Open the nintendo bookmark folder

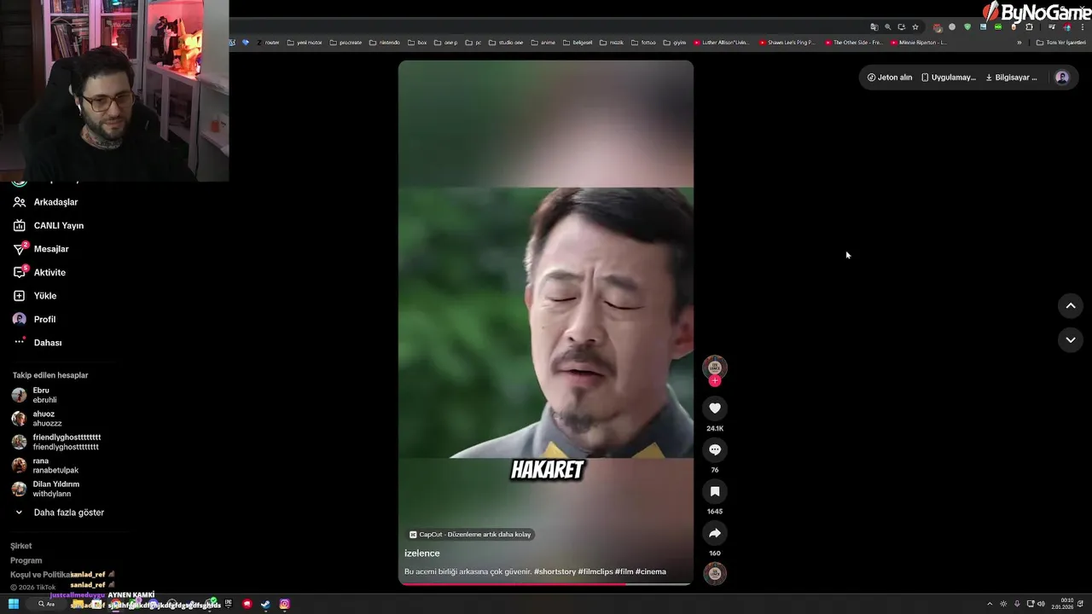point(385,42)
